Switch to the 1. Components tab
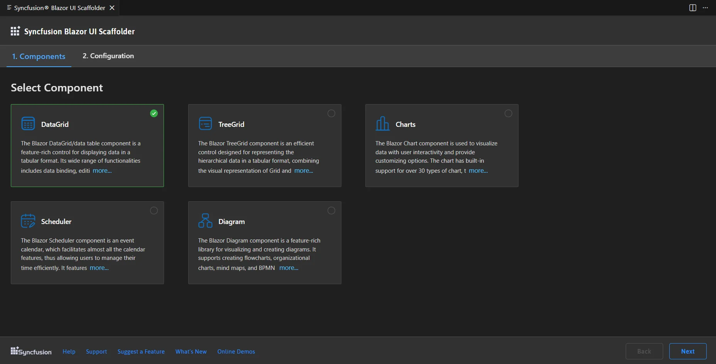The width and height of the screenshot is (716, 364). pyautogui.click(x=39, y=56)
